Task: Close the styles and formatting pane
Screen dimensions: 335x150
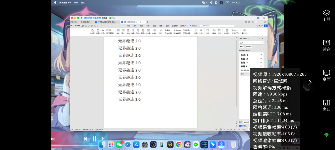Action: pos(262,38)
